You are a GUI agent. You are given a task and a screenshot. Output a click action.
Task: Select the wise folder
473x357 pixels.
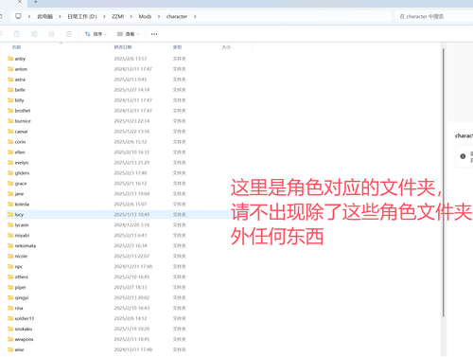tap(19, 349)
